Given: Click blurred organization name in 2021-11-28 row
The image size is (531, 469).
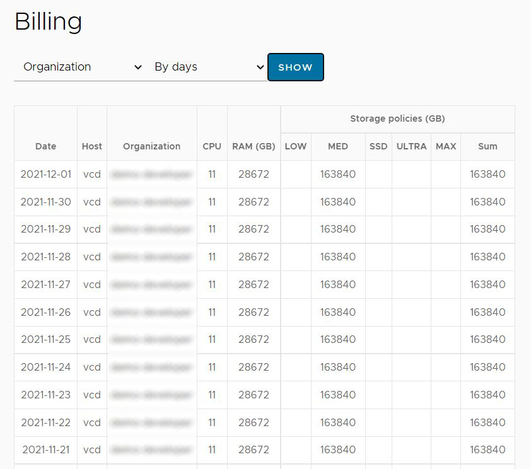Looking at the screenshot, I should [152, 257].
